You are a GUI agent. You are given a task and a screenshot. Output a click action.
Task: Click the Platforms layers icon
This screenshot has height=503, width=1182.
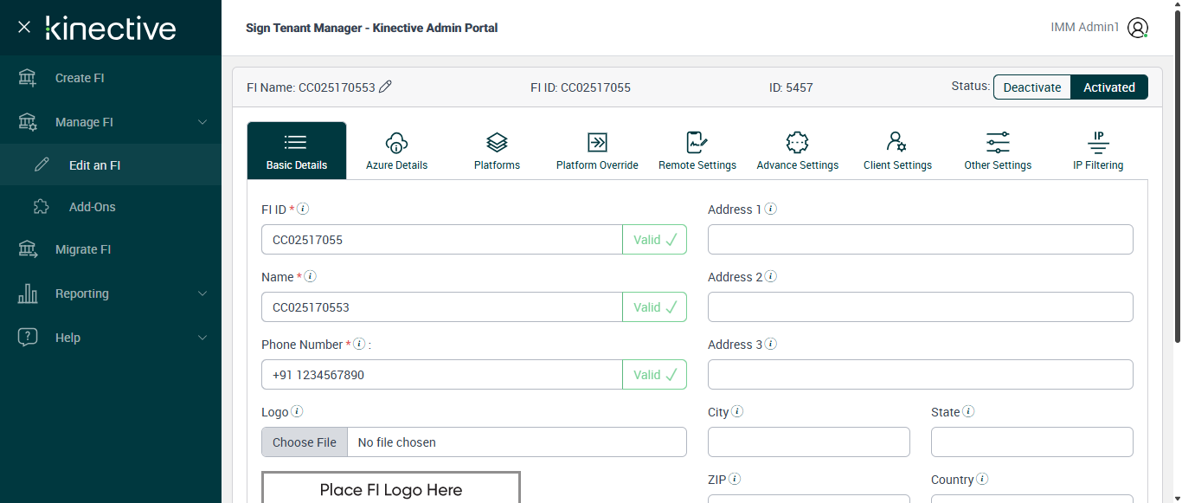click(497, 142)
